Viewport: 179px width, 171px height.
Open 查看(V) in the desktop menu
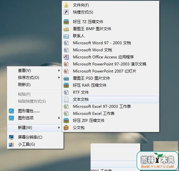pyautogui.click(x=24, y=71)
